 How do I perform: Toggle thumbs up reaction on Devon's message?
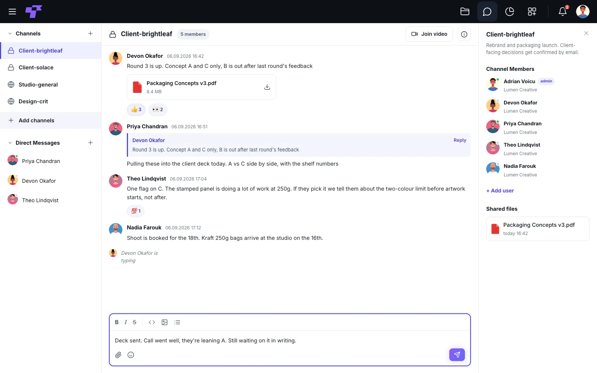136,110
